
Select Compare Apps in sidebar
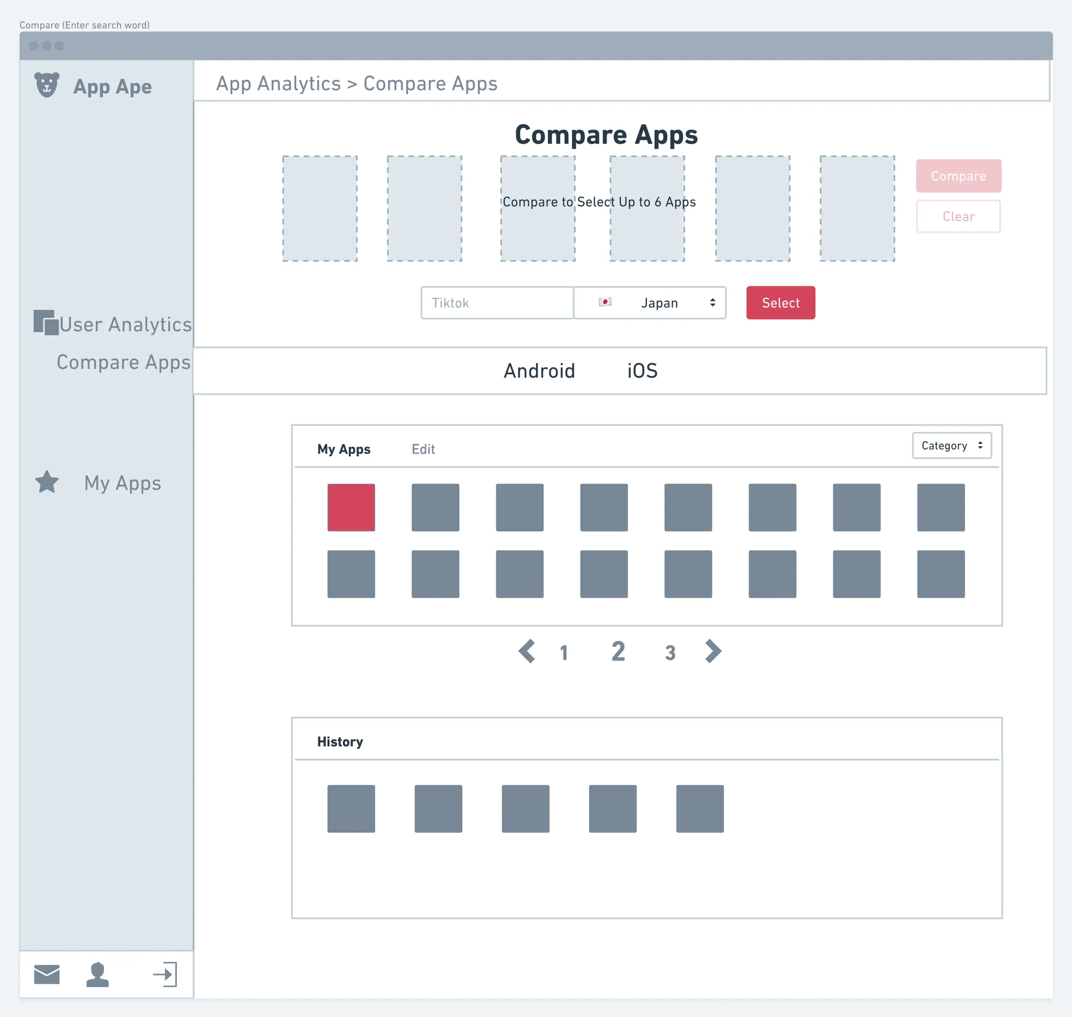[124, 362]
